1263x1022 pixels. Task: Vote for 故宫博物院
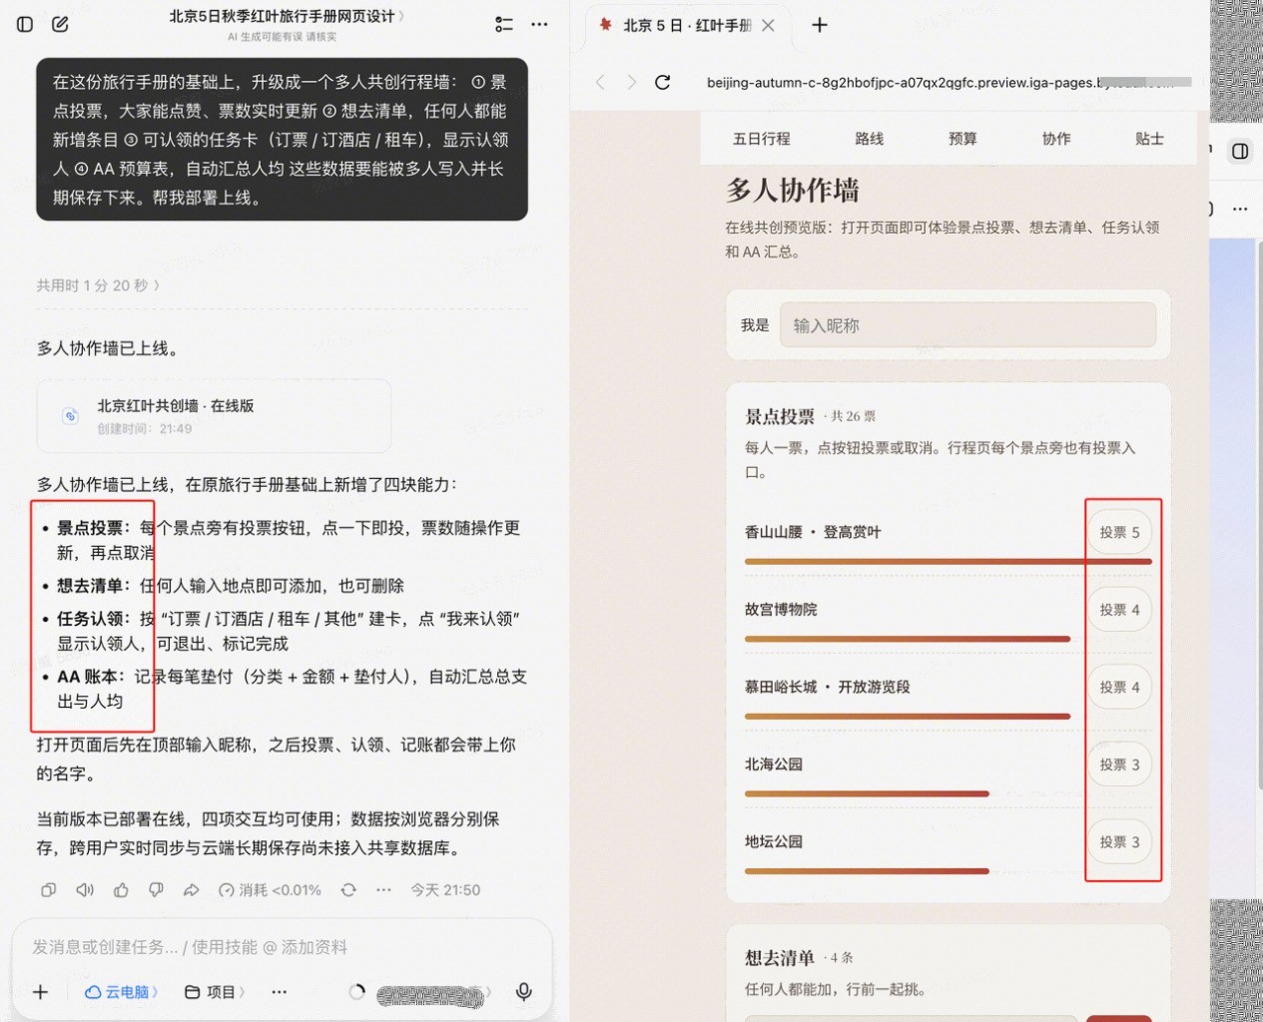1119,610
